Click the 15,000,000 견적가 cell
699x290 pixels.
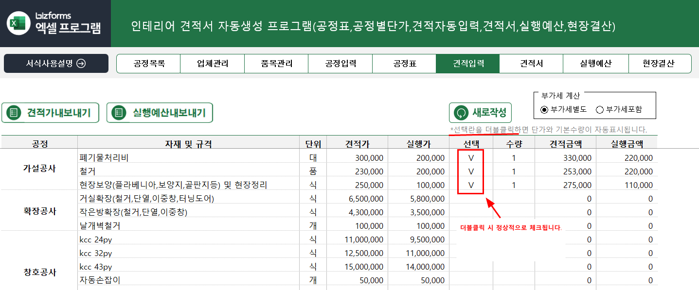(358, 267)
